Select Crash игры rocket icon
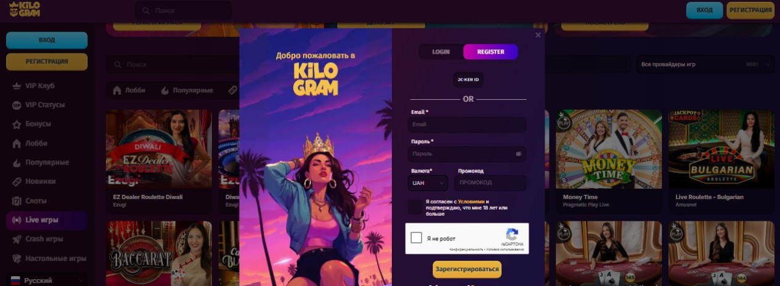The height and width of the screenshot is (286, 780). click(x=17, y=239)
